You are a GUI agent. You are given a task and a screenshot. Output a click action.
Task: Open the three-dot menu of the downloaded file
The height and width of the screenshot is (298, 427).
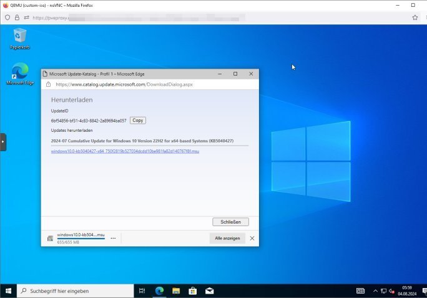(113, 238)
